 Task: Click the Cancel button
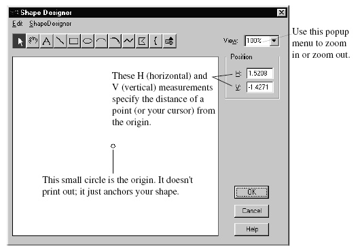coord(251,211)
